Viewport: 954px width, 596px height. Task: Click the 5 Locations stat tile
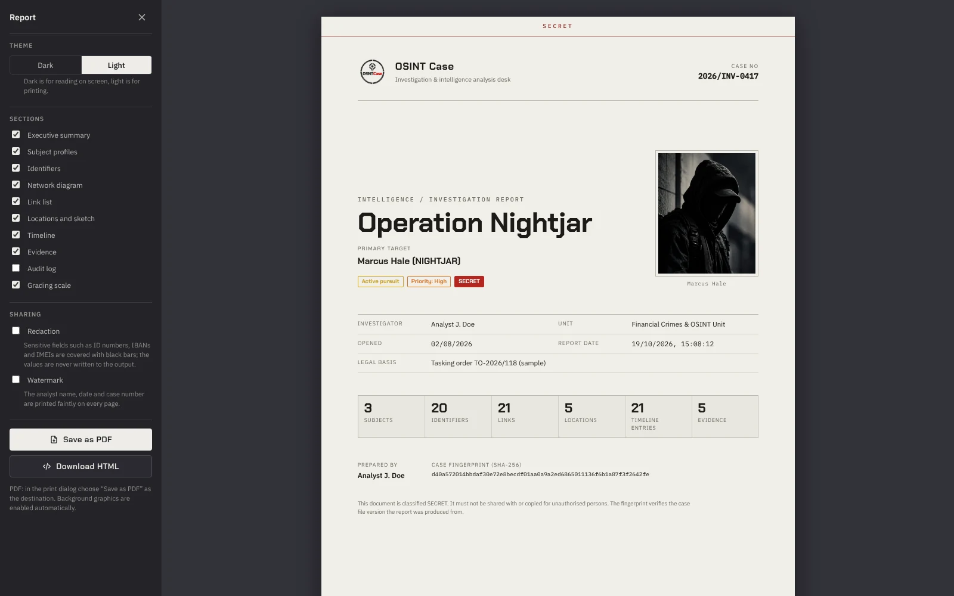click(591, 417)
